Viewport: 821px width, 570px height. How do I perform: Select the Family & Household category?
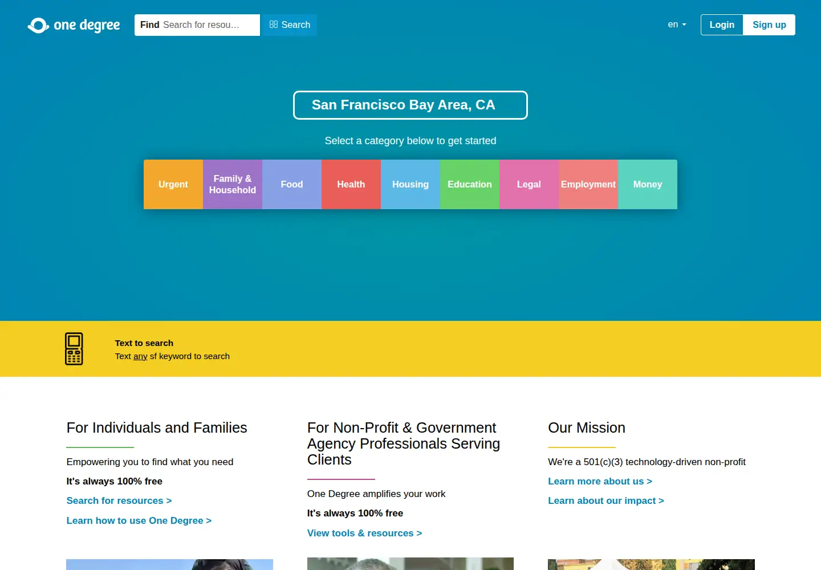click(x=233, y=184)
